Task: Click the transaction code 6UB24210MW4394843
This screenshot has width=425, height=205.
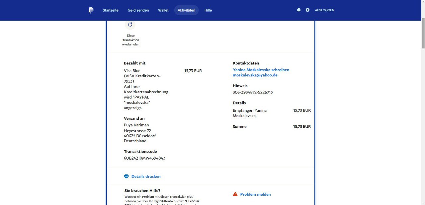Action: point(144,158)
